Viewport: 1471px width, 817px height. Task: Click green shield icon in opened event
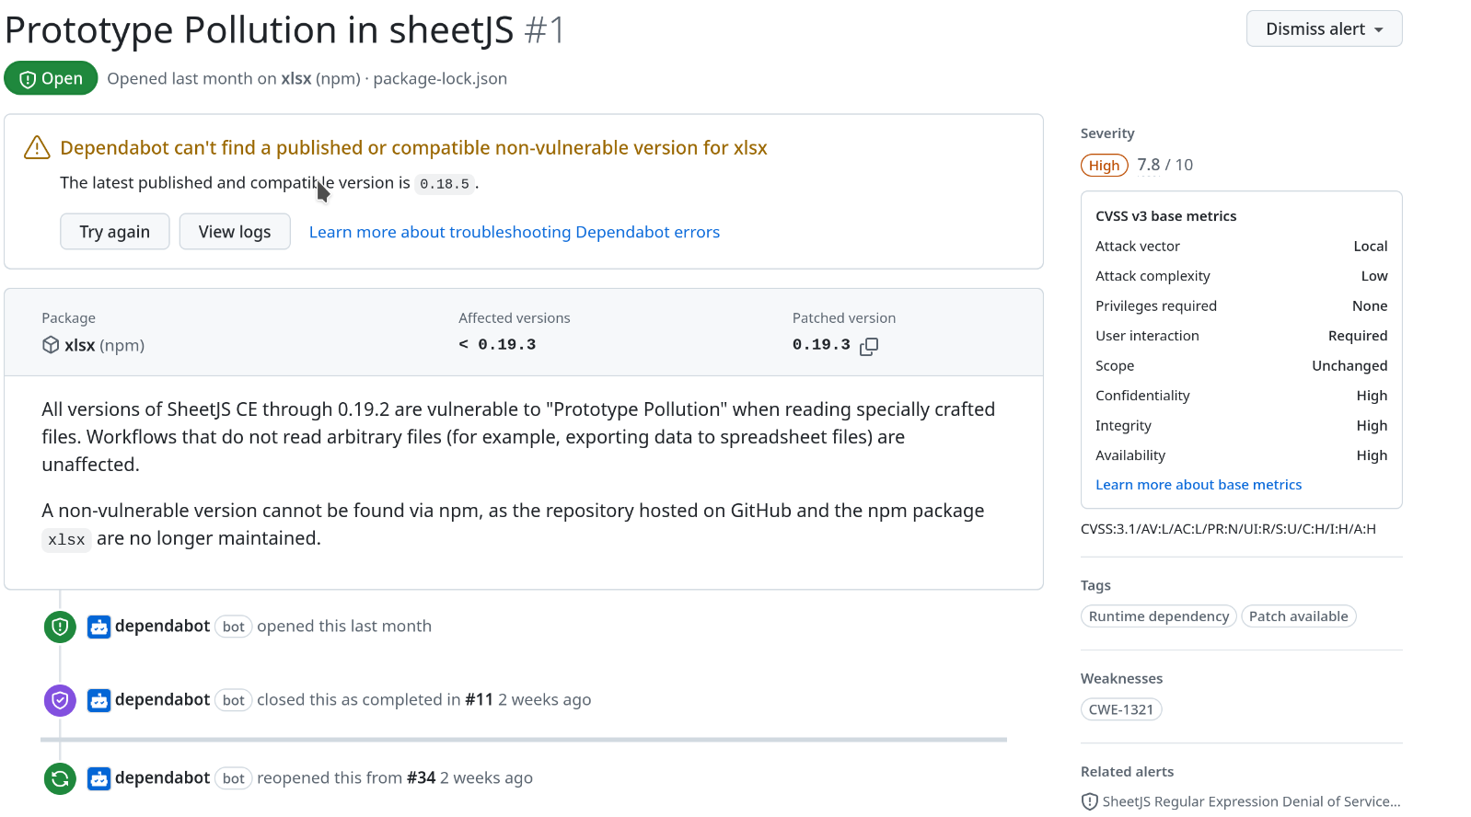[x=60, y=627]
